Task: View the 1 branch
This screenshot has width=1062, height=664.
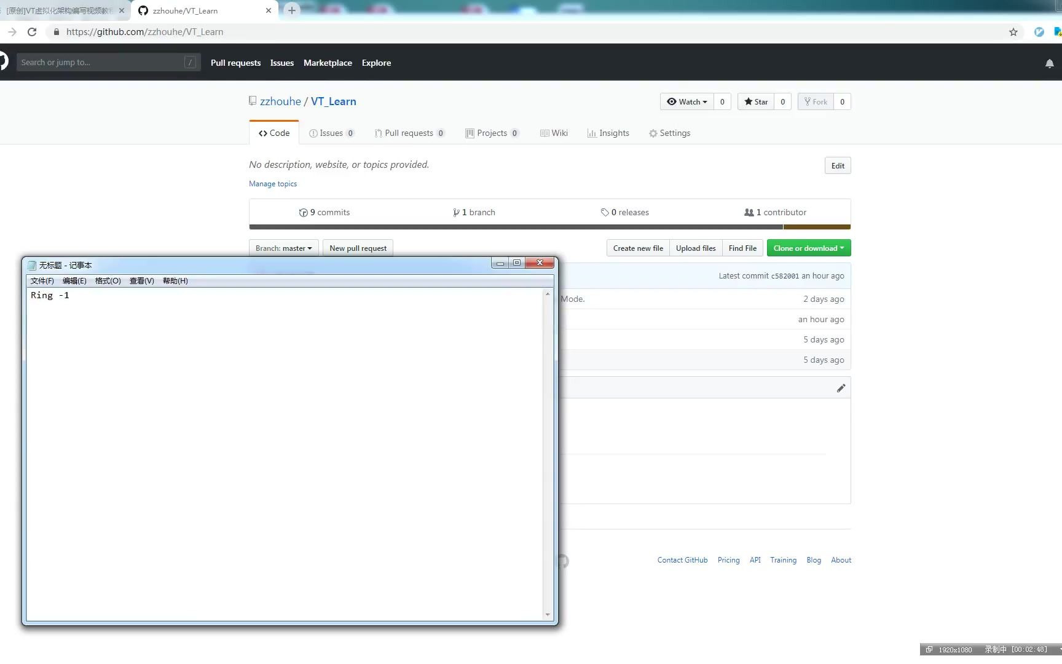Action: coord(474,212)
